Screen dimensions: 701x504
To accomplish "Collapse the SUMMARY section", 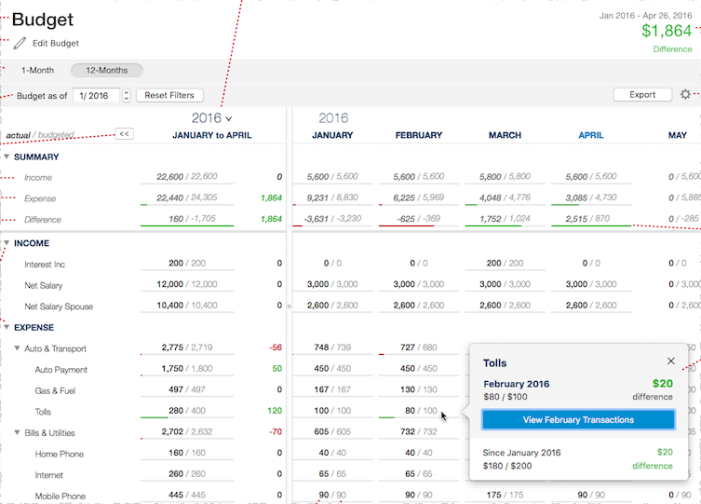I will pos(7,157).
